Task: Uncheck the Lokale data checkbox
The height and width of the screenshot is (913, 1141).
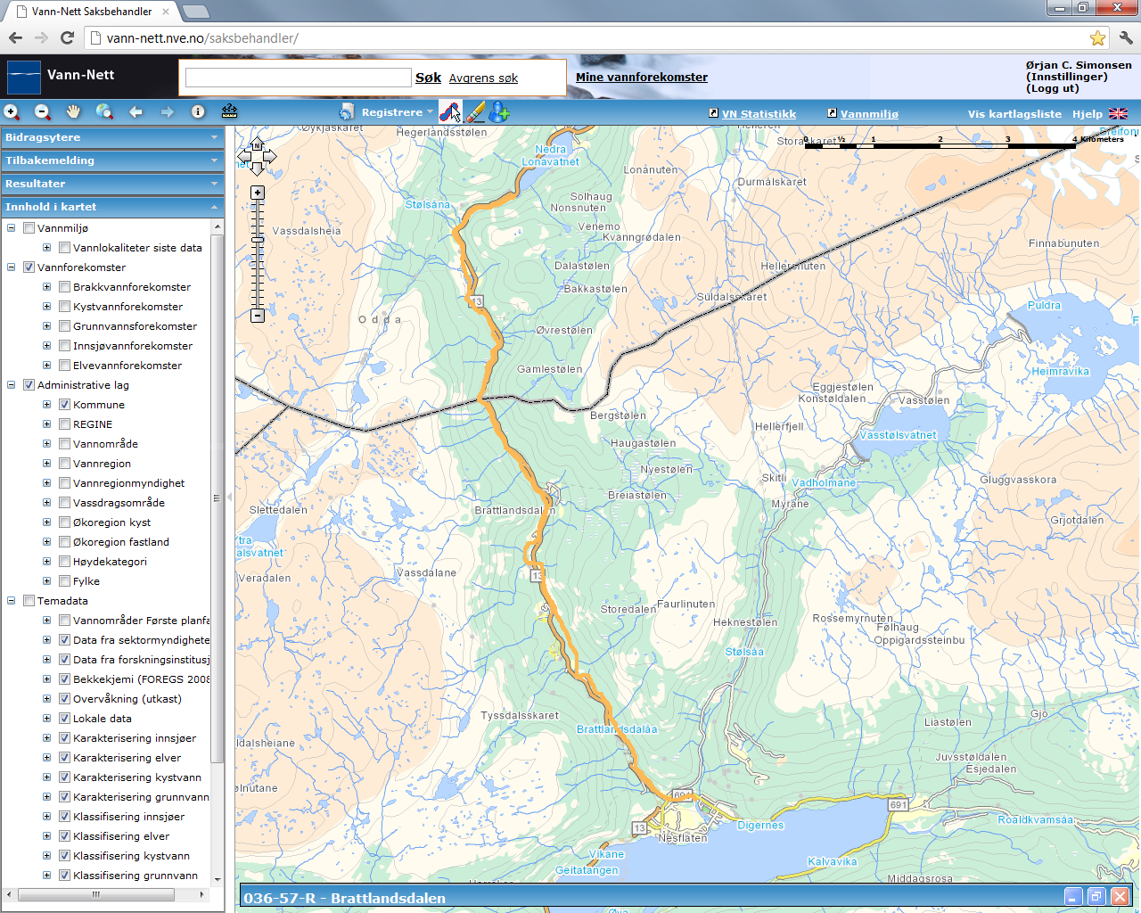Action: (64, 719)
